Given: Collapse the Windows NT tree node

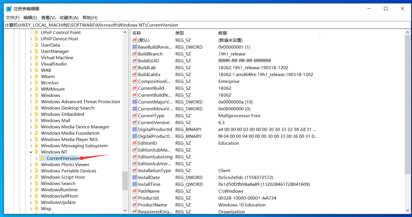Looking at the screenshot, I should (x=31, y=152).
